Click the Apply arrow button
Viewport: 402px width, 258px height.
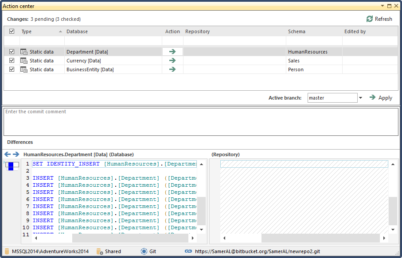(373, 98)
